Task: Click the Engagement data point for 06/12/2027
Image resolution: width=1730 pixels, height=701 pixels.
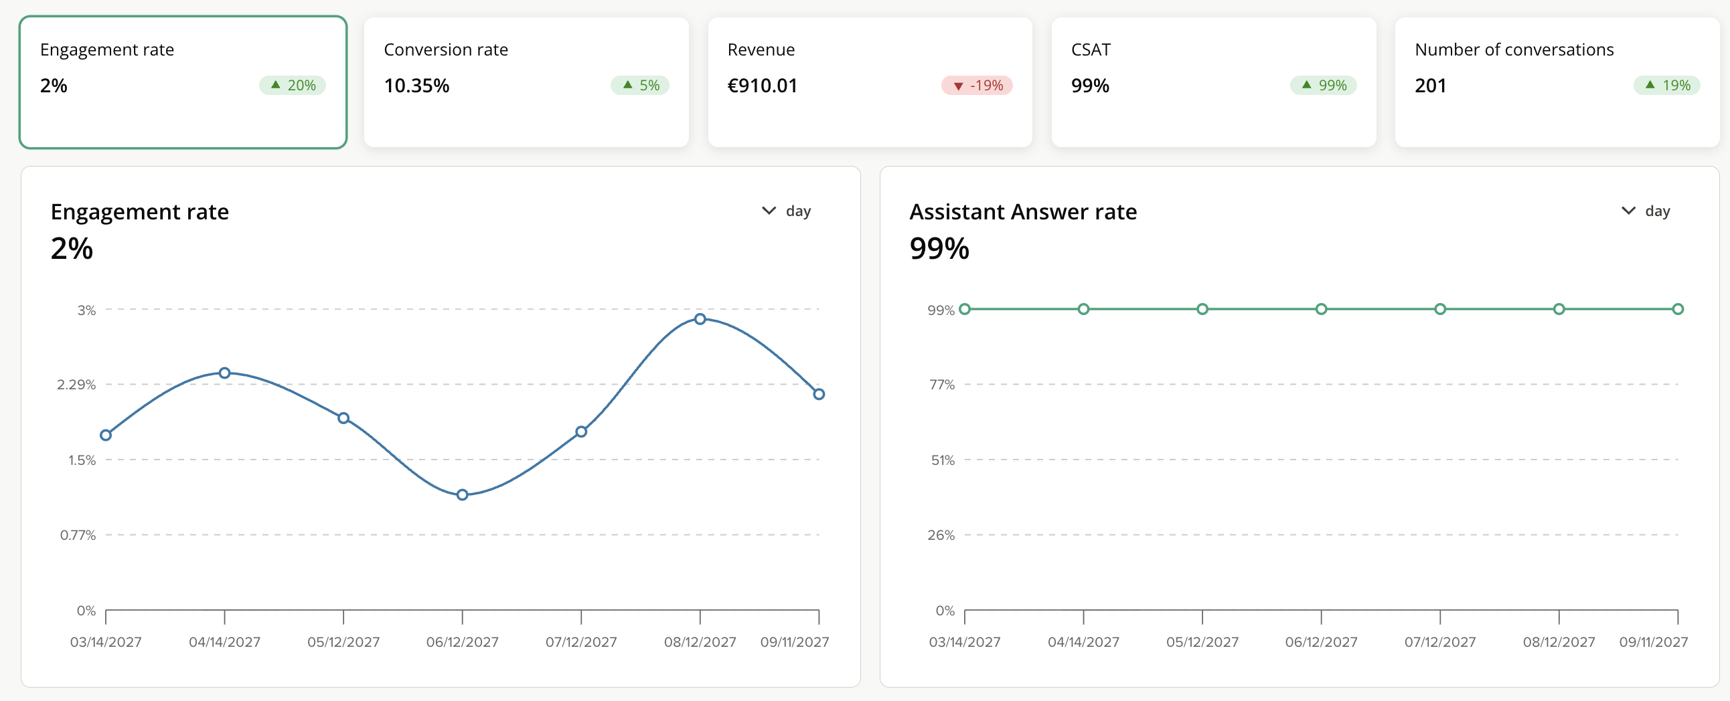Action: 462,494
